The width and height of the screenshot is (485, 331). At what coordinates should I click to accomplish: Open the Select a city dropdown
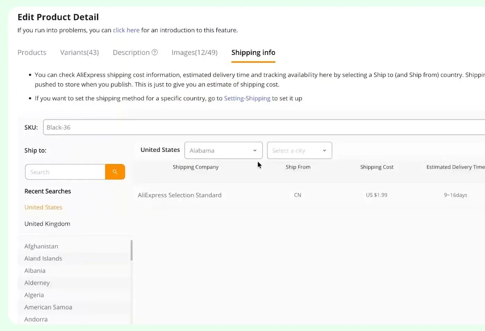coord(299,150)
